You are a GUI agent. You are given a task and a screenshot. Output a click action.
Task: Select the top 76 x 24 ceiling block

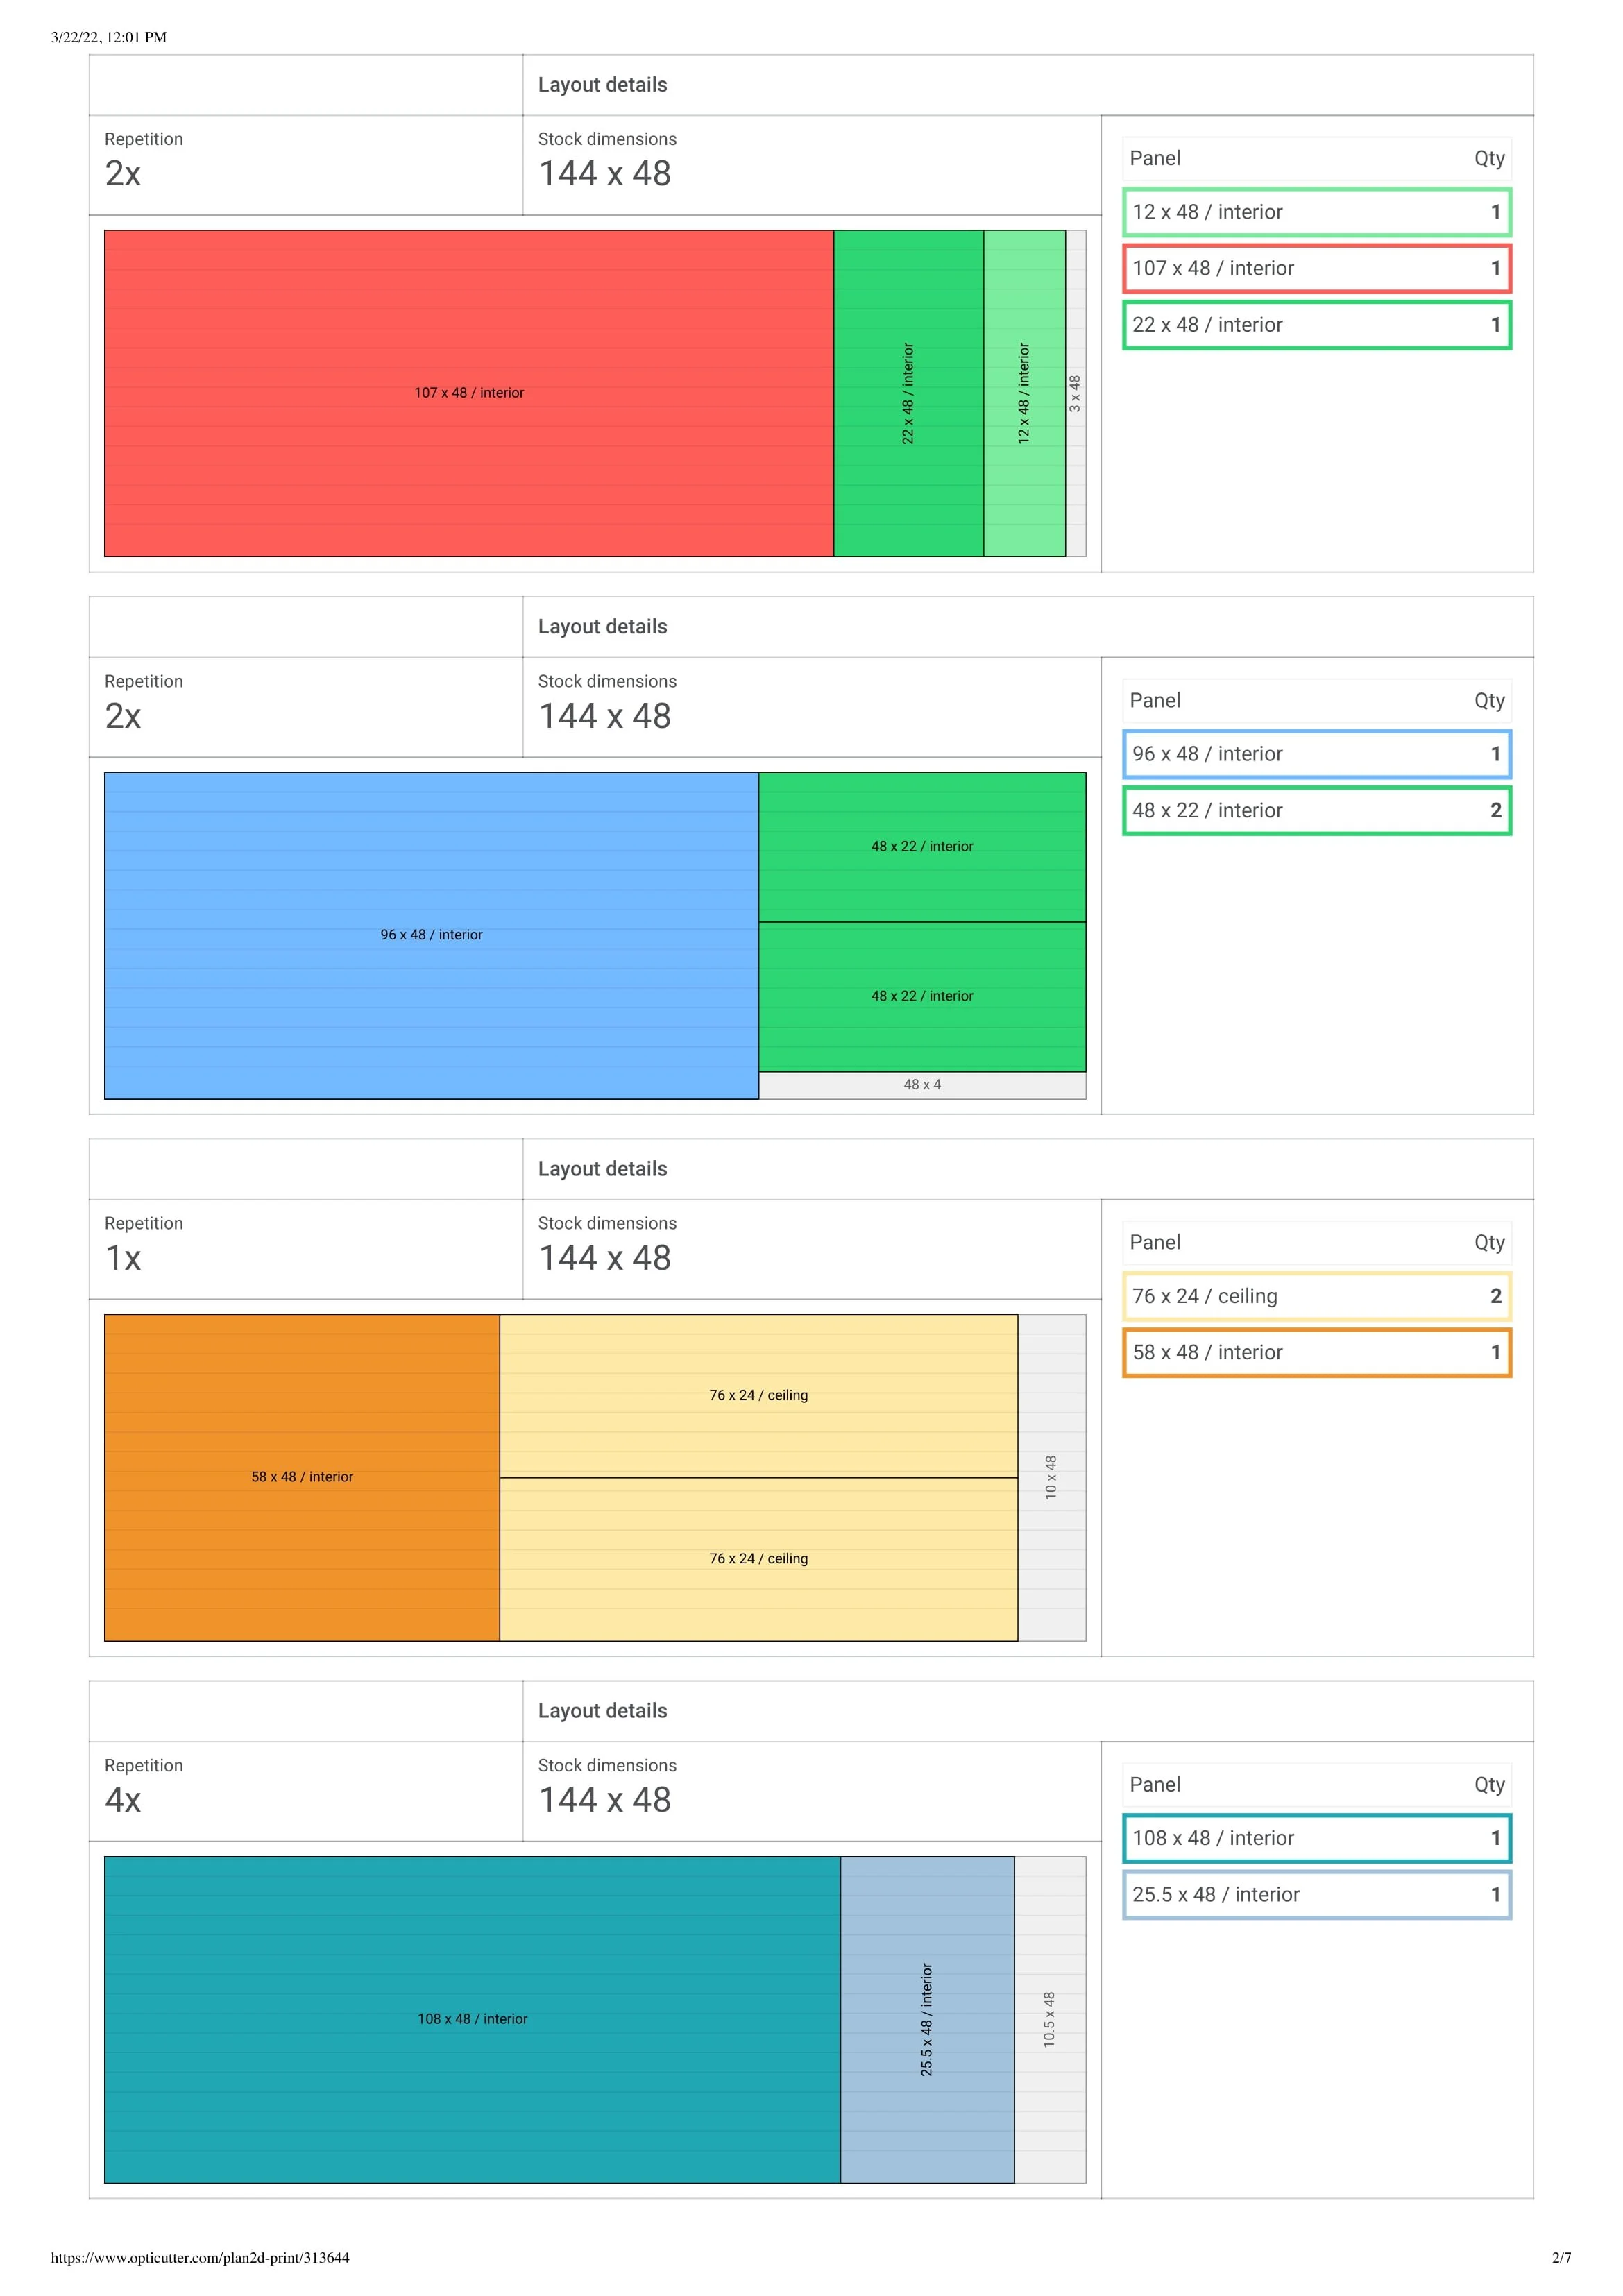point(758,1395)
